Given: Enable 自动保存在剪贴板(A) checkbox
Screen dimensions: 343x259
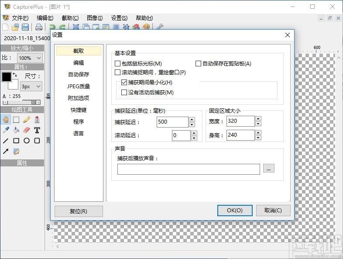Looking at the screenshot, I should tap(198, 63).
